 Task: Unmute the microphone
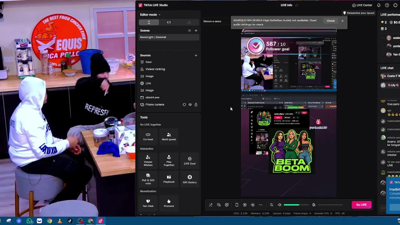click(314, 205)
